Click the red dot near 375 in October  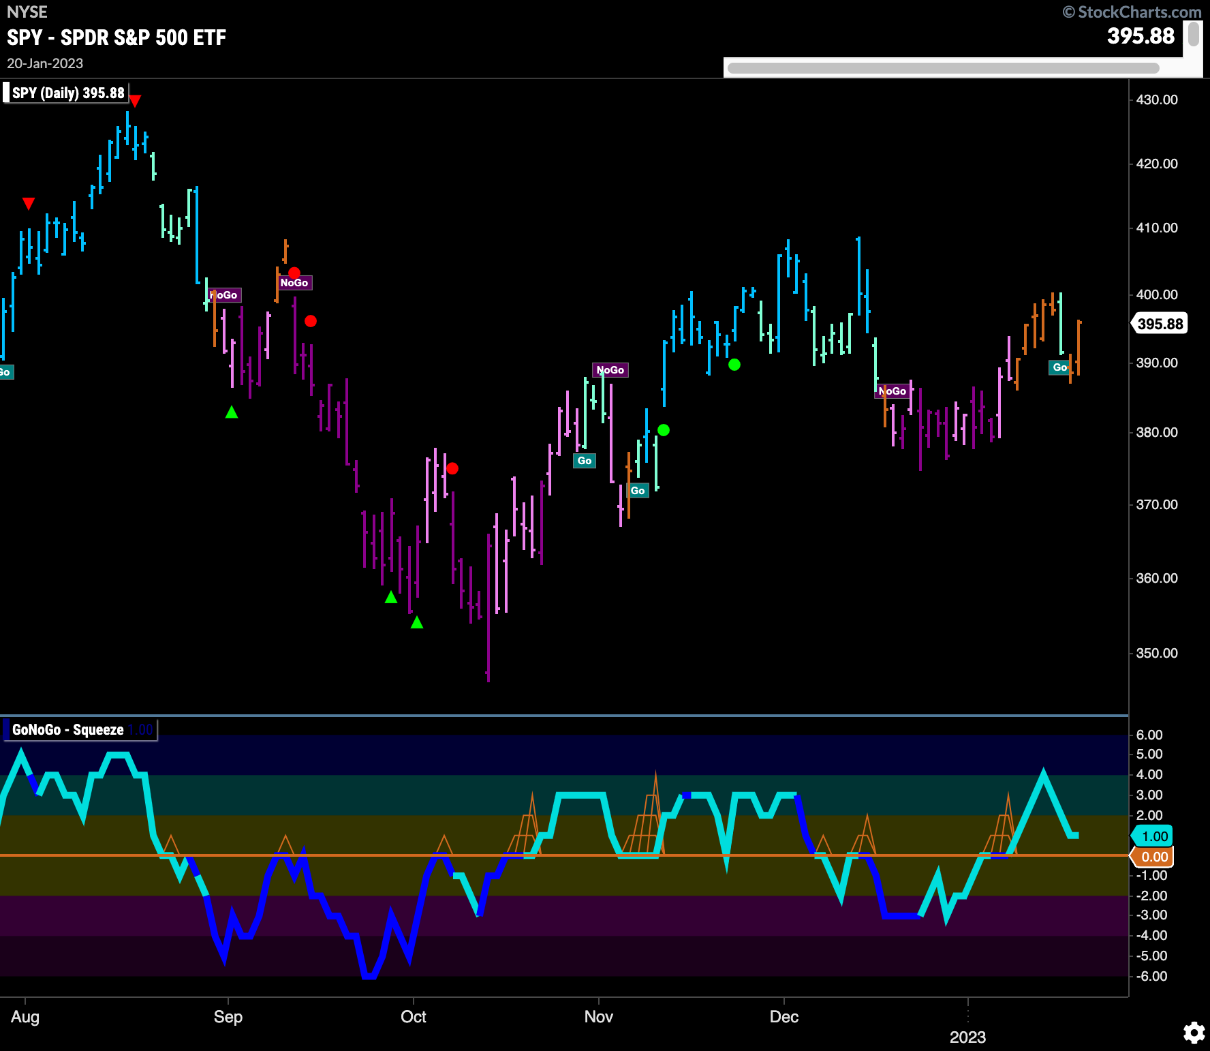tap(452, 469)
